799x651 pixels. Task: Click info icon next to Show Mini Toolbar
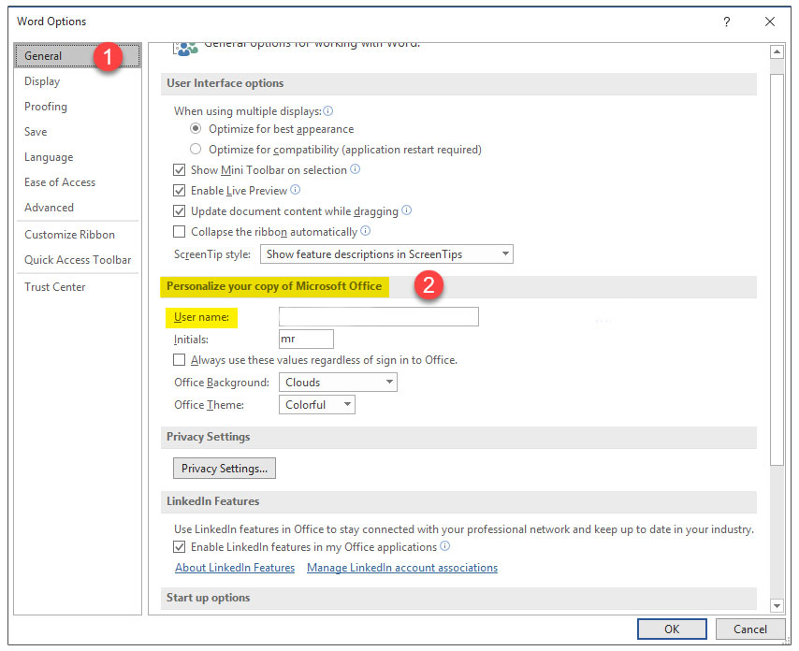coord(356,169)
